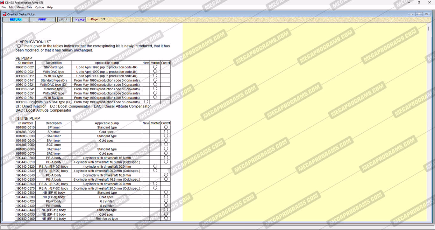The image size is (435, 230).
Task: Expand the Option dropdown menu
Action: coord(39,7)
